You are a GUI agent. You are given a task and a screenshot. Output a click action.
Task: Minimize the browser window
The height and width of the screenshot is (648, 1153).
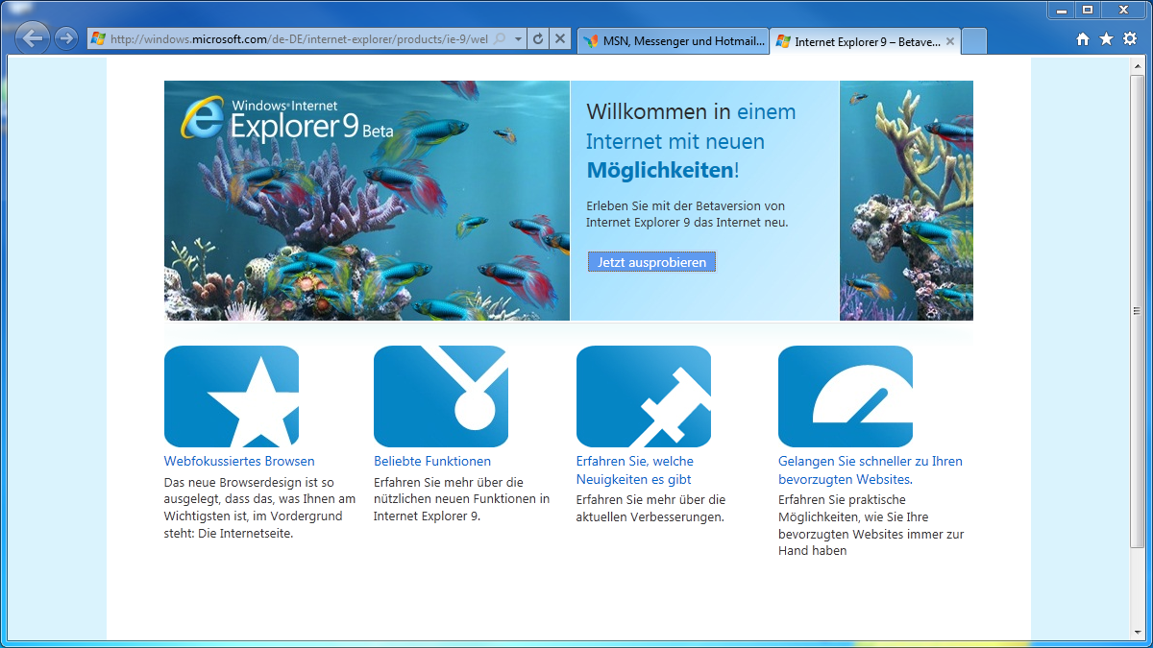pos(1061,10)
